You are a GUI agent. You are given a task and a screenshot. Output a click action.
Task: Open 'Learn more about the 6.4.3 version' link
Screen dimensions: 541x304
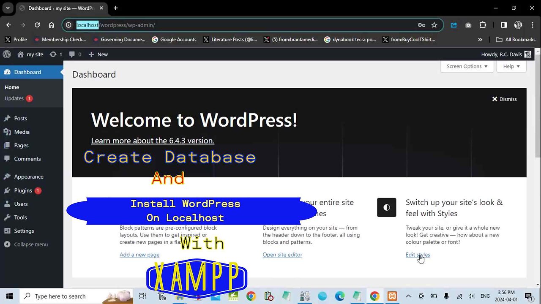tap(153, 141)
